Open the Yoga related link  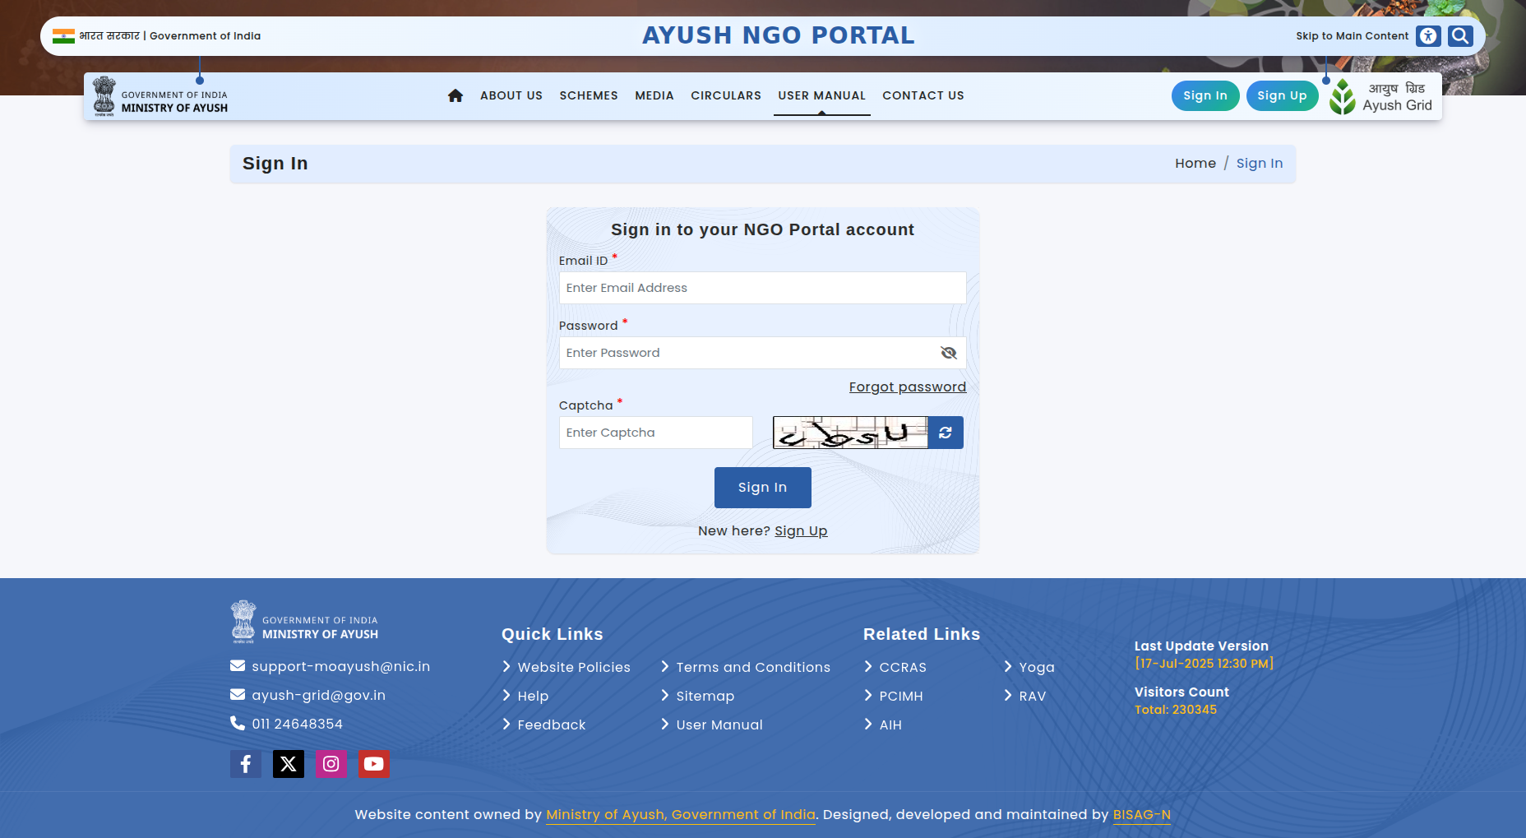(1037, 668)
